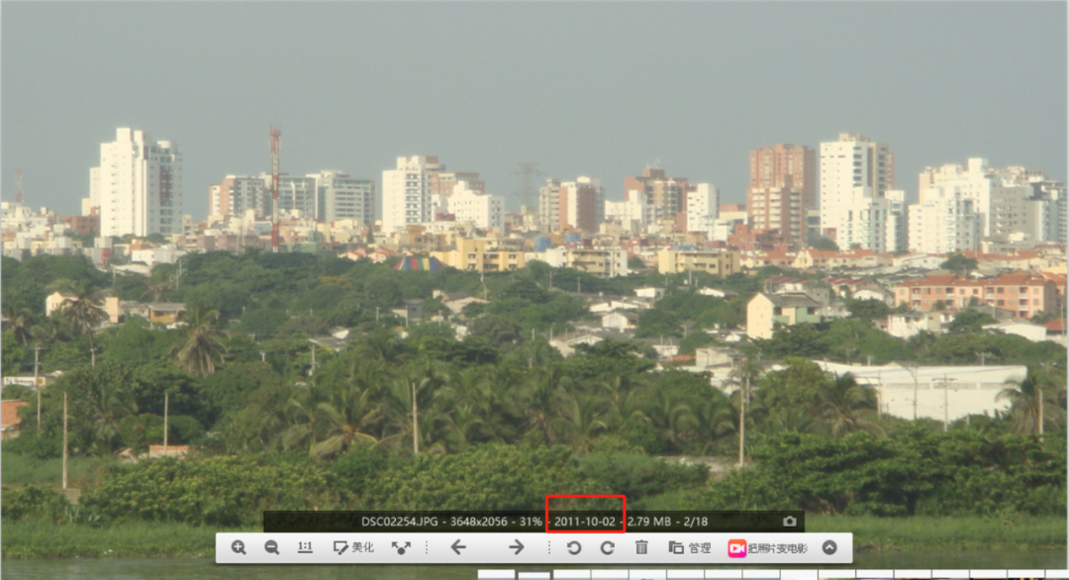The width and height of the screenshot is (1069, 580).
Task: Click the fullscreen expand arrows icon
Action: tap(401, 547)
